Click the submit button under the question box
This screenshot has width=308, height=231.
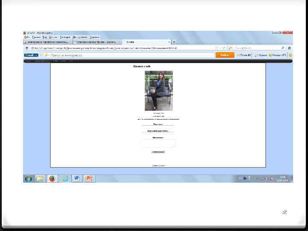pos(158,152)
